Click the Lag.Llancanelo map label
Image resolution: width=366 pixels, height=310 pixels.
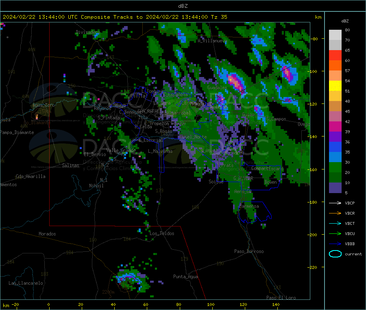point(26,283)
